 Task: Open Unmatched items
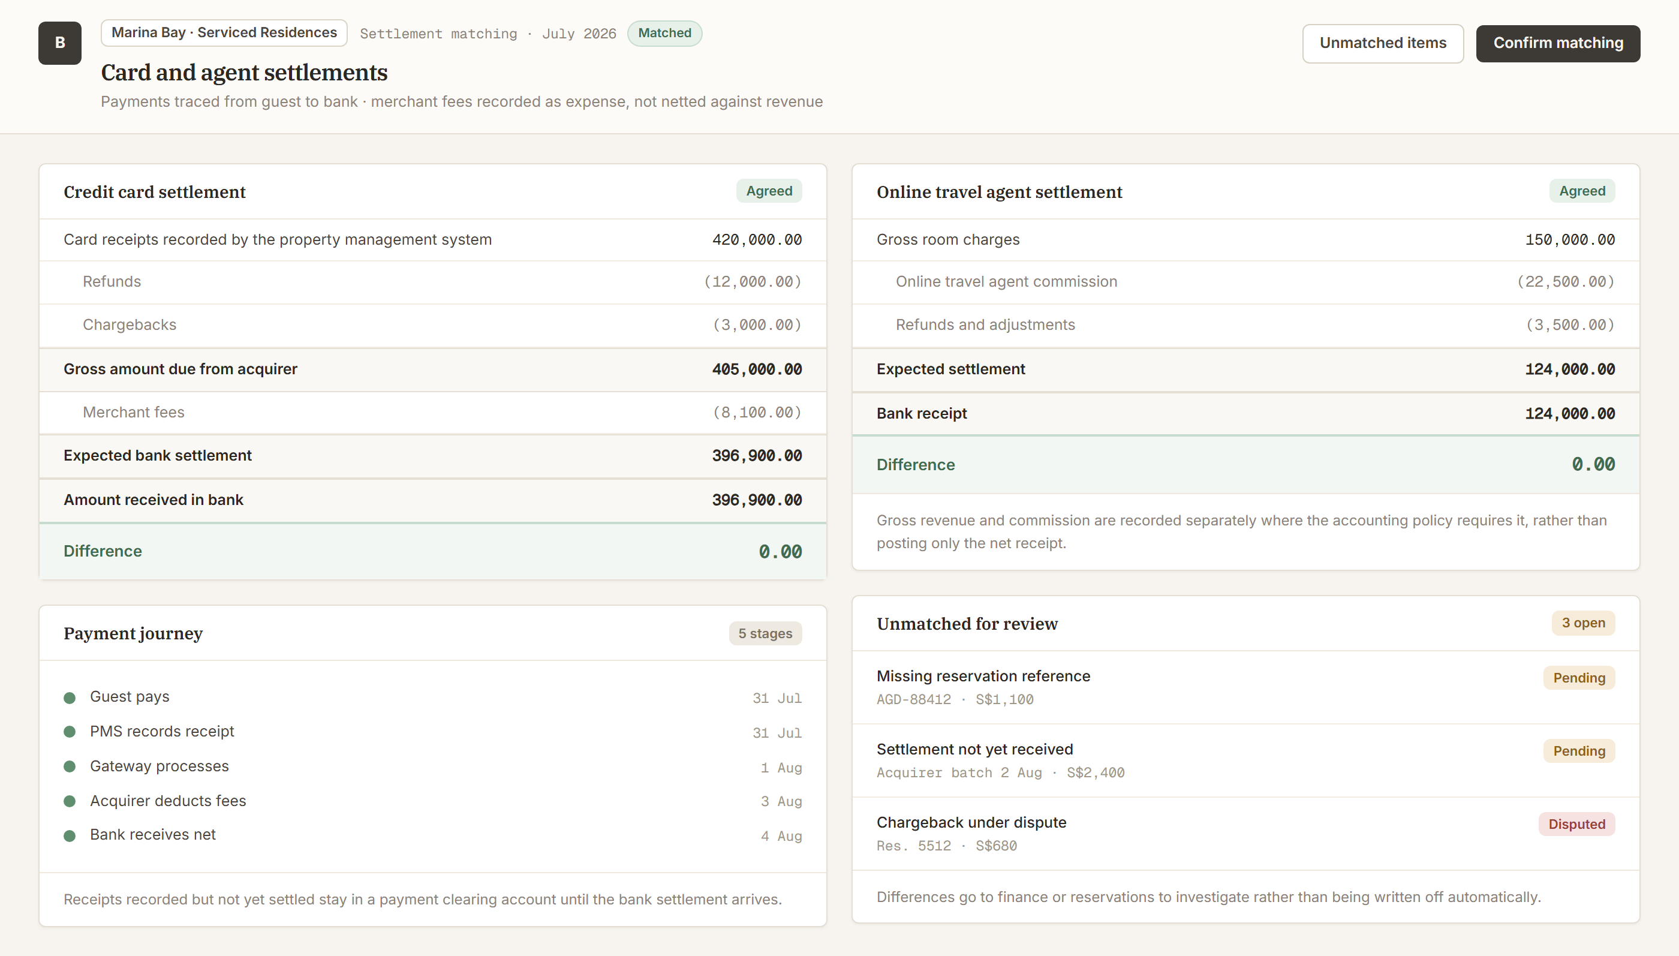[x=1382, y=43]
